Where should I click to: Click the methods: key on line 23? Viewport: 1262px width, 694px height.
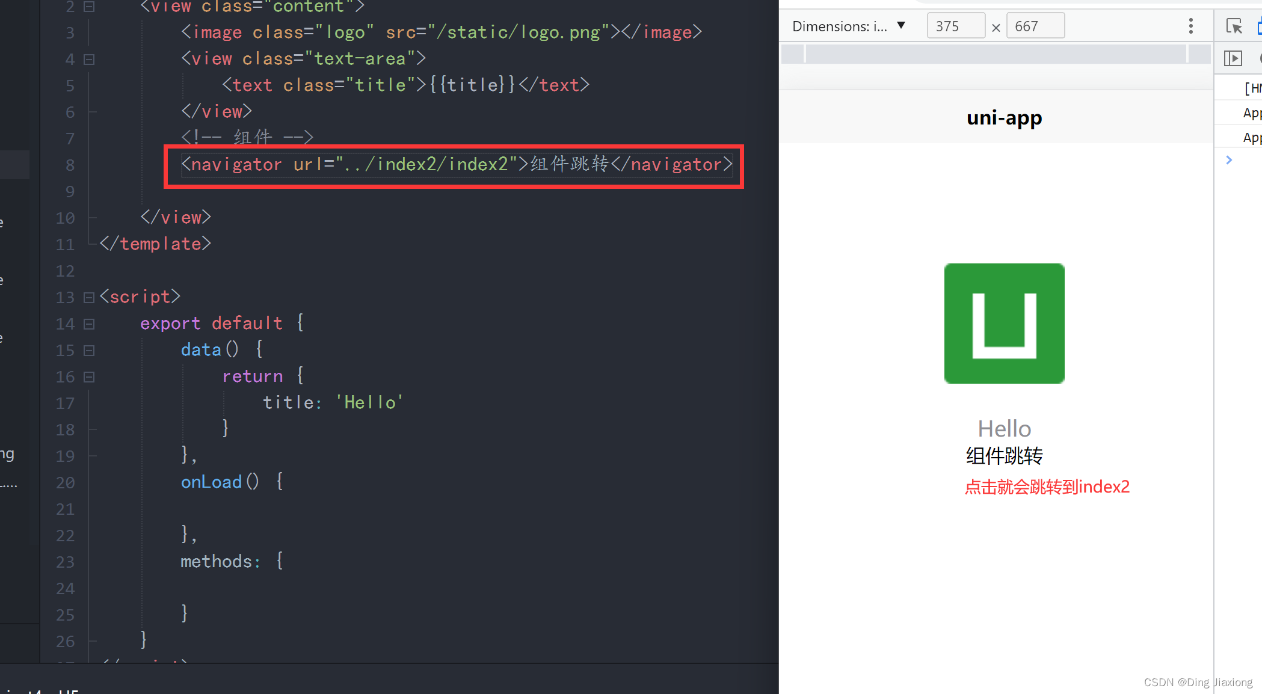[221, 562]
